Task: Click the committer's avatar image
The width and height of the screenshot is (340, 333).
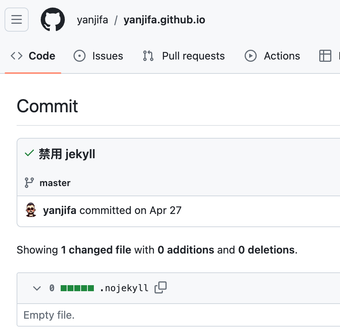Action: click(x=31, y=210)
